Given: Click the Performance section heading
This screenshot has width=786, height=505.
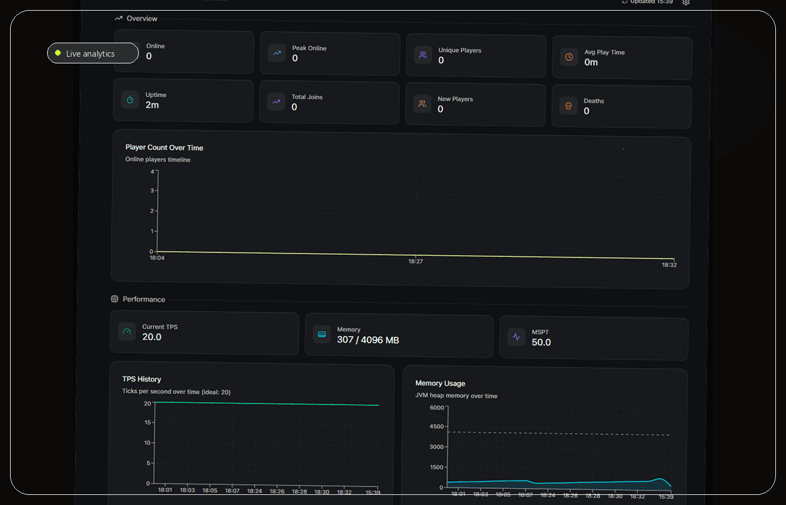Looking at the screenshot, I should pos(144,299).
